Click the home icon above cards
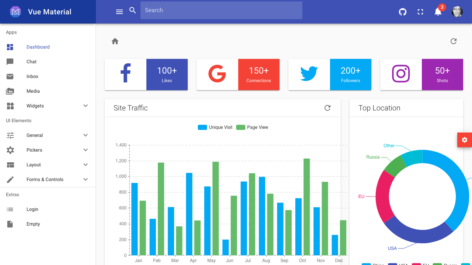472x265 pixels. [115, 41]
